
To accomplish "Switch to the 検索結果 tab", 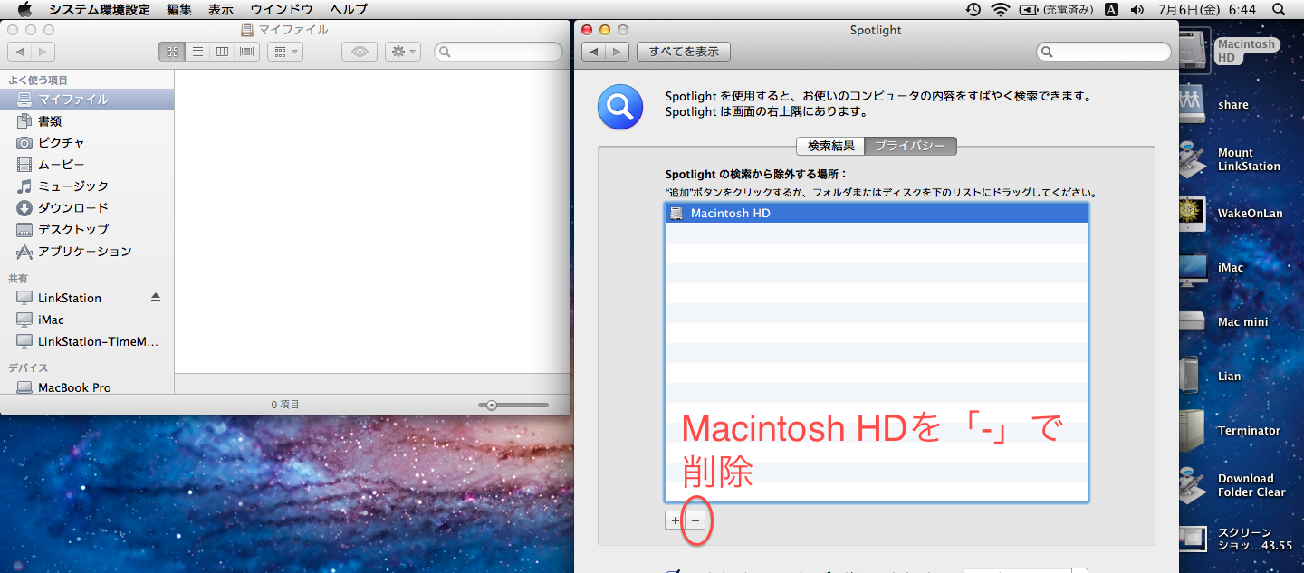I will click(x=830, y=146).
